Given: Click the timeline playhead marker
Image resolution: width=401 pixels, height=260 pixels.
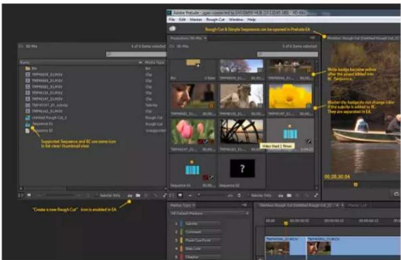Looking at the screenshot, I should click(285, 223).
